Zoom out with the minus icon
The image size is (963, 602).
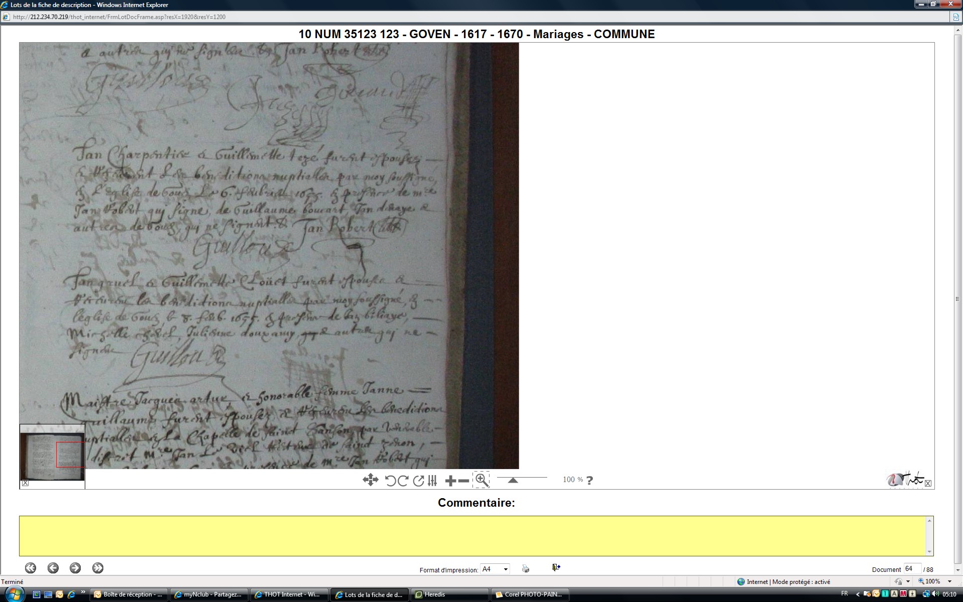pyautogui.click(x=464, y=481)
